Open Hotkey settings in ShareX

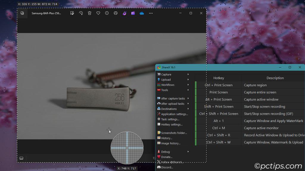(172, 124)
